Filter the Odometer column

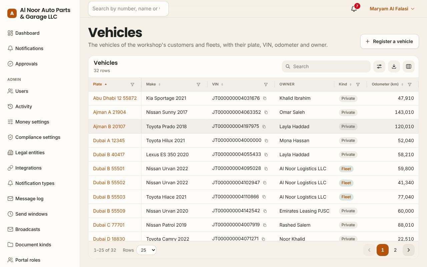pyautogui.click(x=410, y=84)
